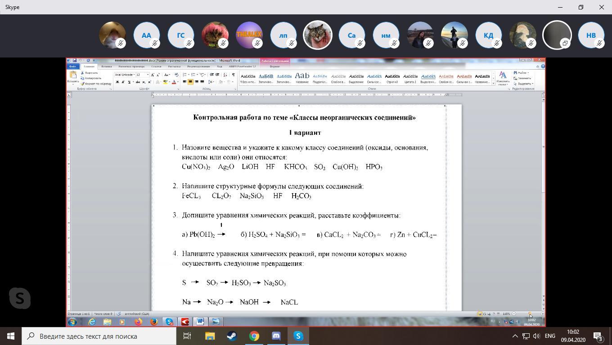Align text right
Screen dimensions: 612x345
pos(196,82)
